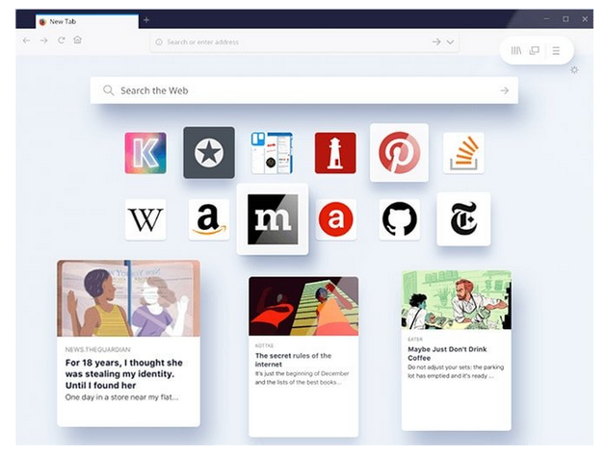Open the New York Times tile

click(x=463, y=218)
